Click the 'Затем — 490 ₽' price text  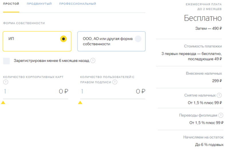coord(208,29)
